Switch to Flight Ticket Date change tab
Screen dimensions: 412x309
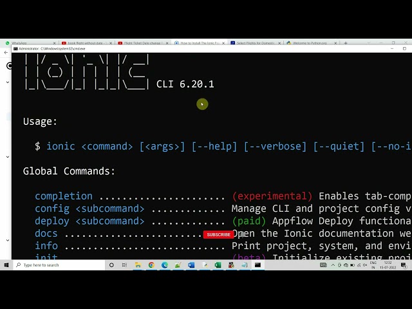click(142, 43)
